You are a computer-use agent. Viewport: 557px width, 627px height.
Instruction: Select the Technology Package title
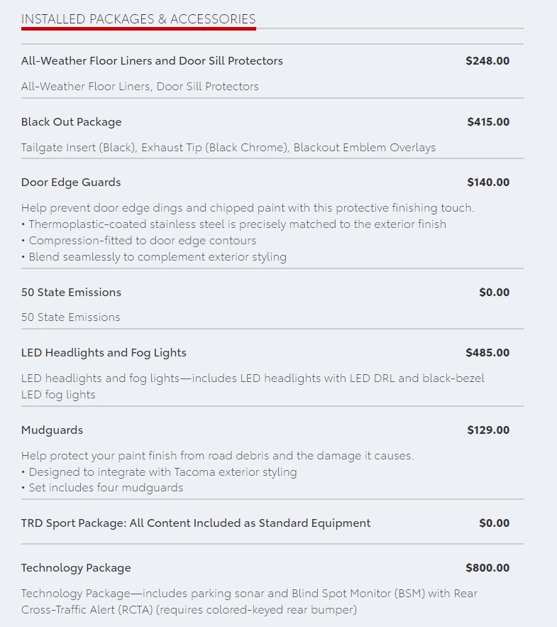76,568
